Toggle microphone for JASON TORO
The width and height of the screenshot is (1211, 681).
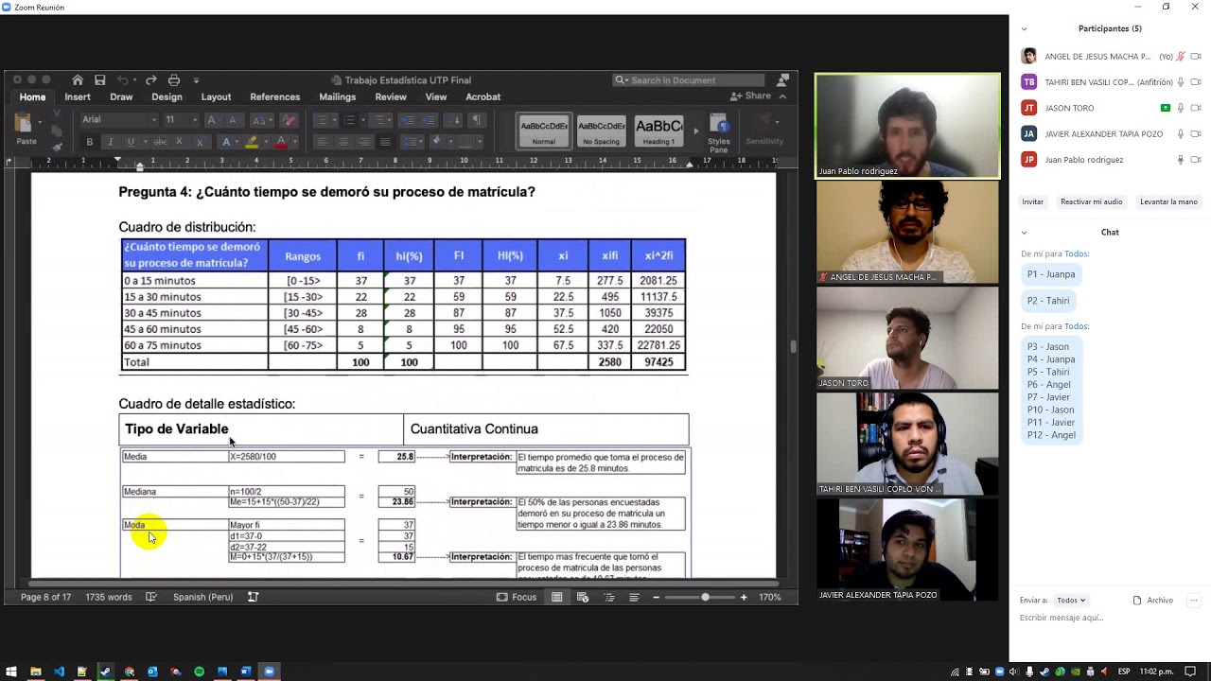tap(1181, 108)
